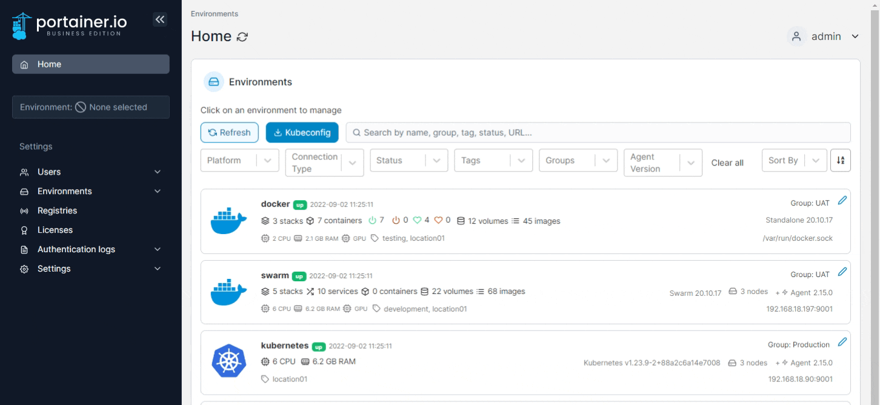Open the Platform filter dropdown
The width and height of the screenshot is (880, 405).
[x=240, y=161]
